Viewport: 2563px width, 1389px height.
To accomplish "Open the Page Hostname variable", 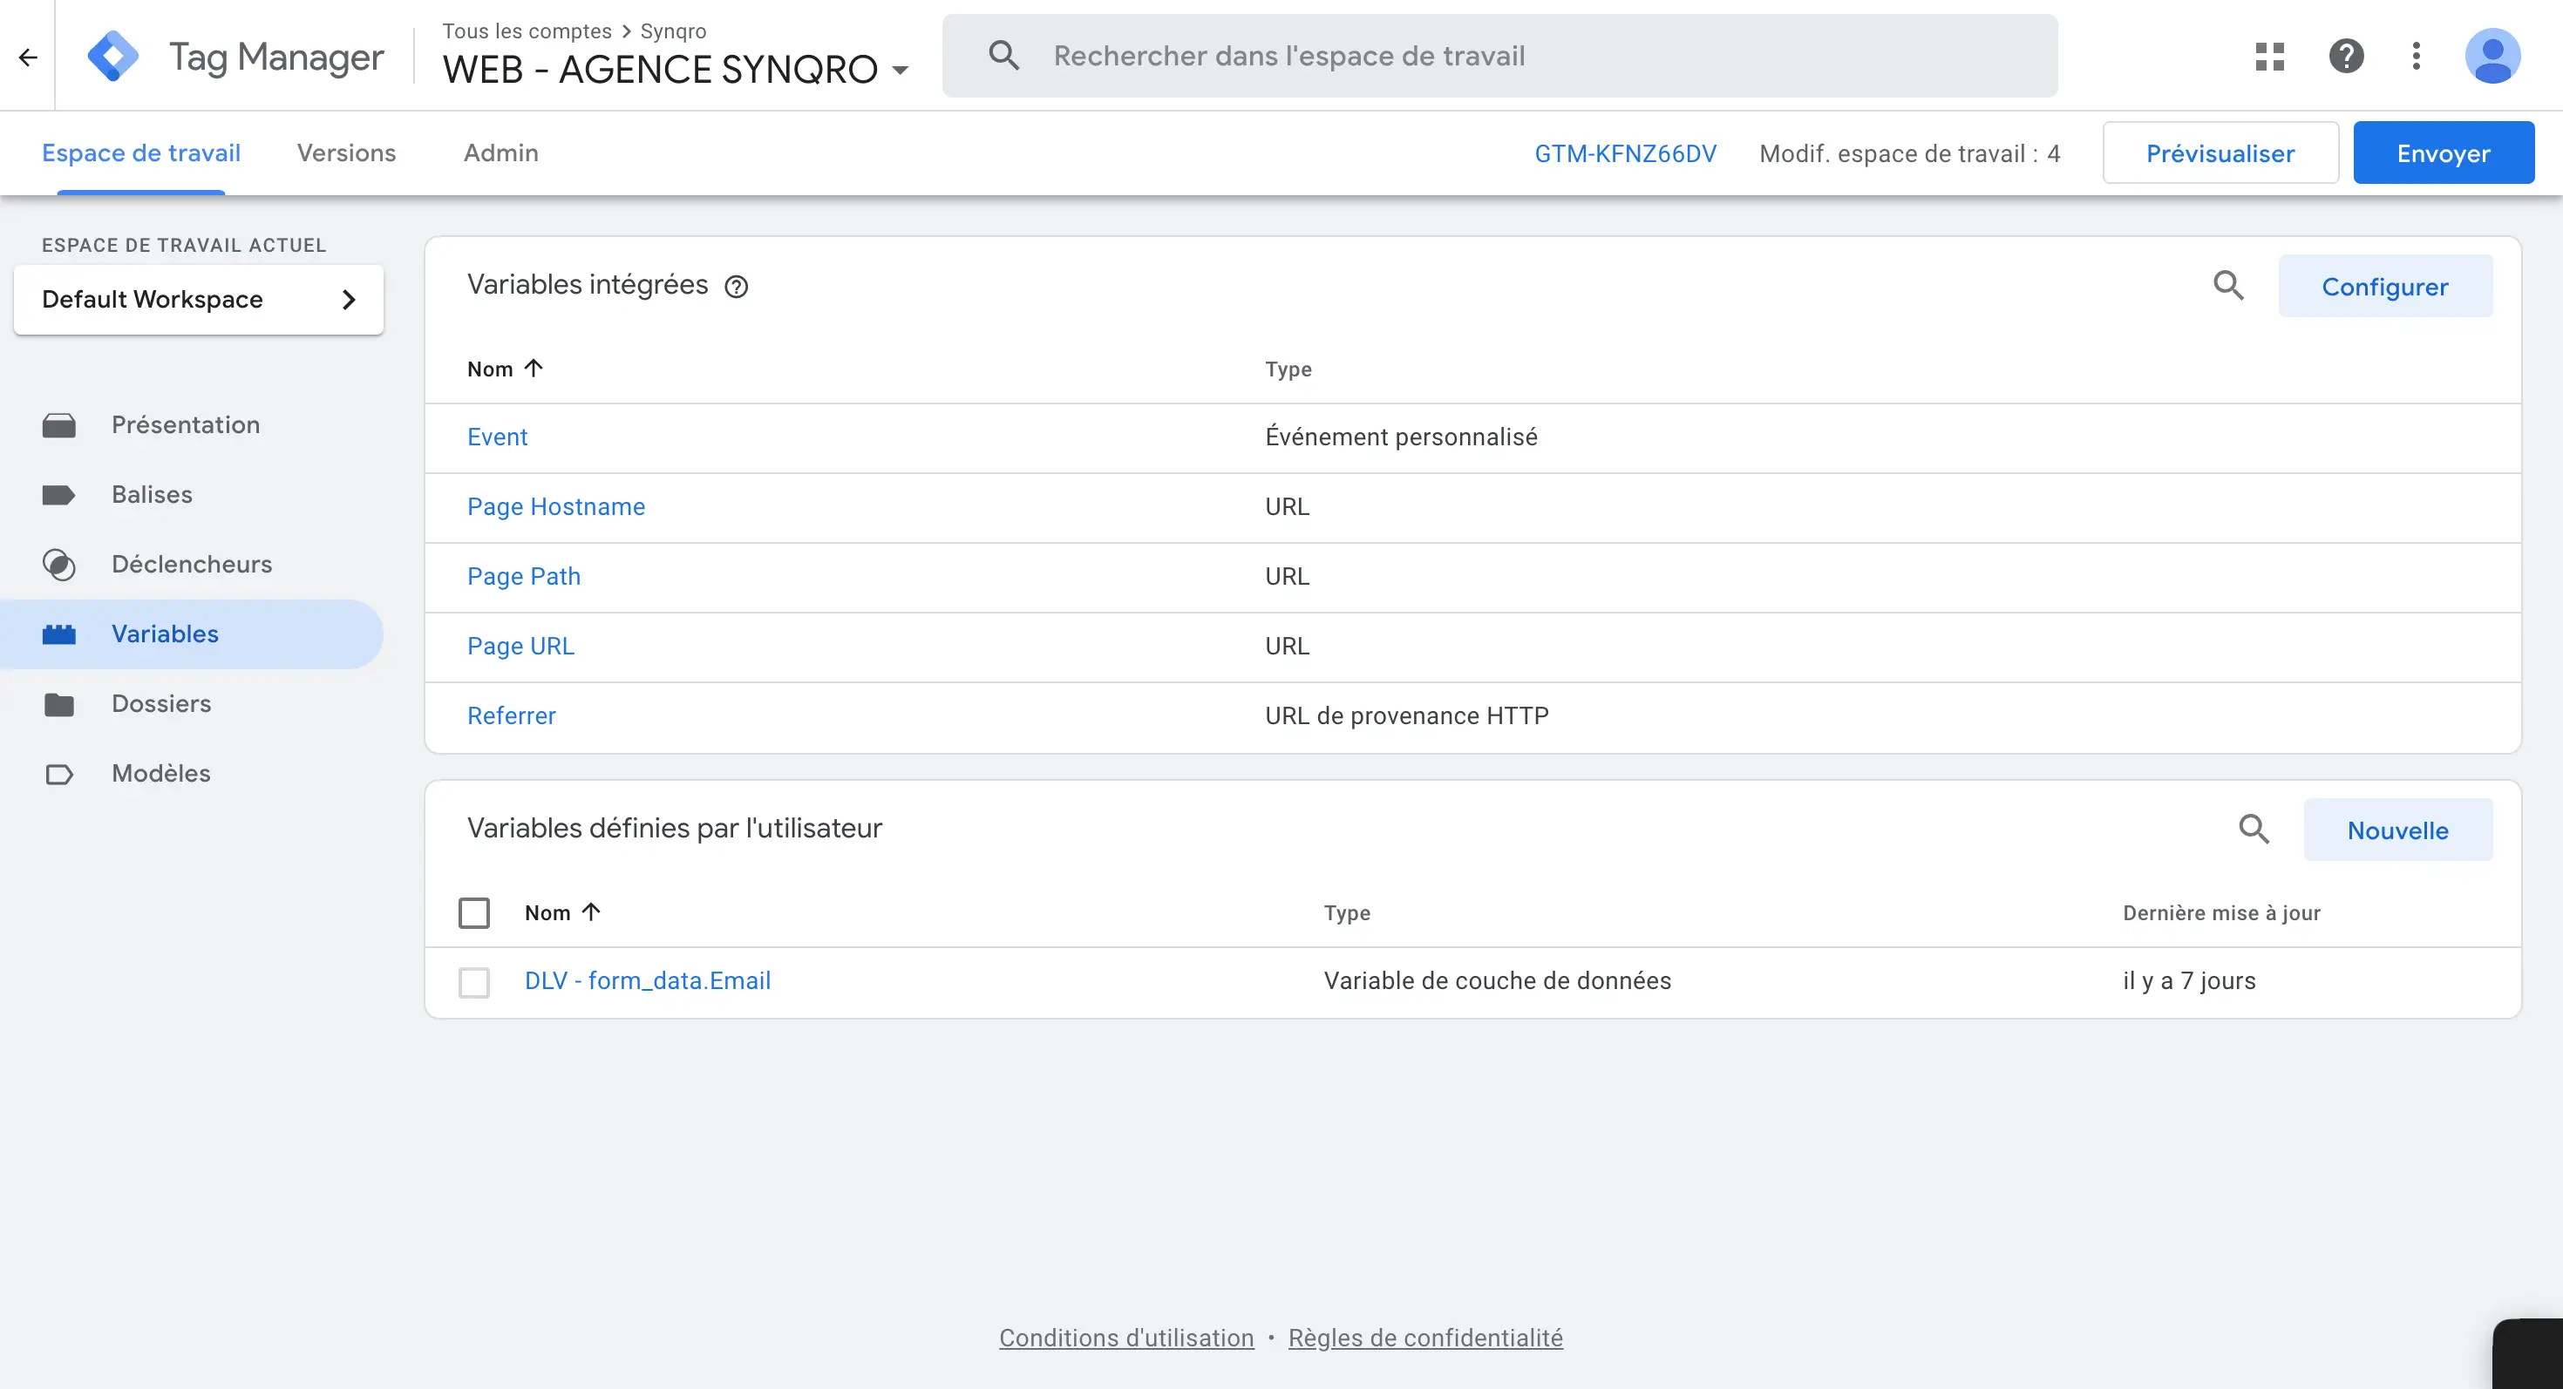I will tap(555, 506).
